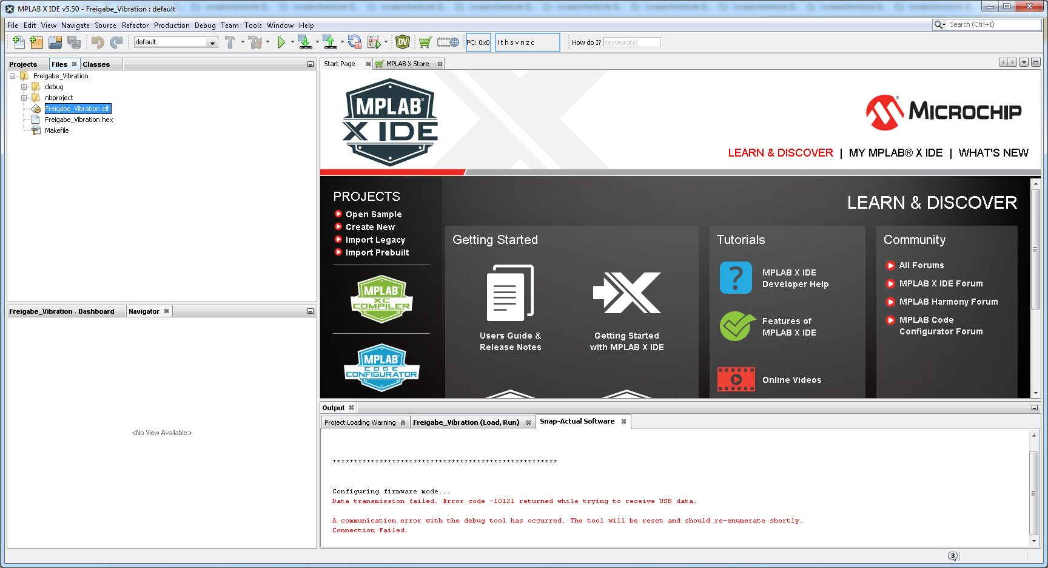This screenshot has width=1048, height=568.
Task: Open the Production menu
Action: pos(172,25)
